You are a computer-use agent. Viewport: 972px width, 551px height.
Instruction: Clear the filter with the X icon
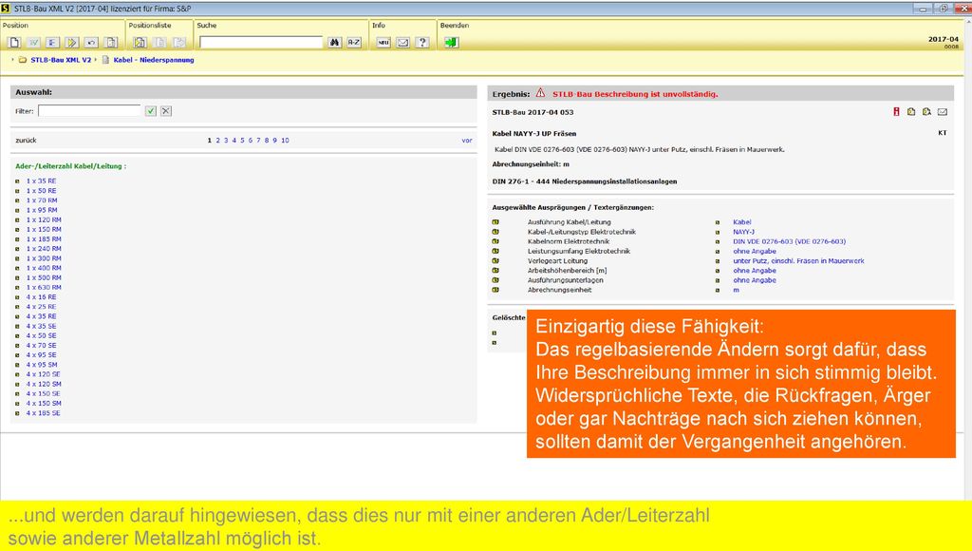[166, 111]
